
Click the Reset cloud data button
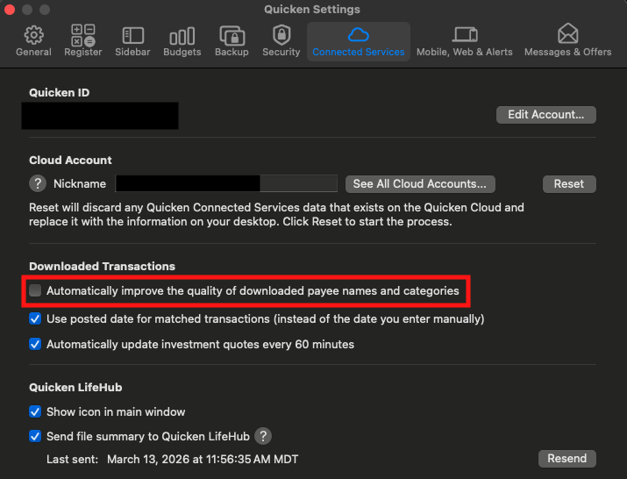[x=569, y=184]
